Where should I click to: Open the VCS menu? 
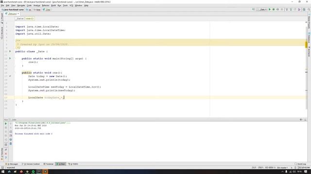pos(71,5)
